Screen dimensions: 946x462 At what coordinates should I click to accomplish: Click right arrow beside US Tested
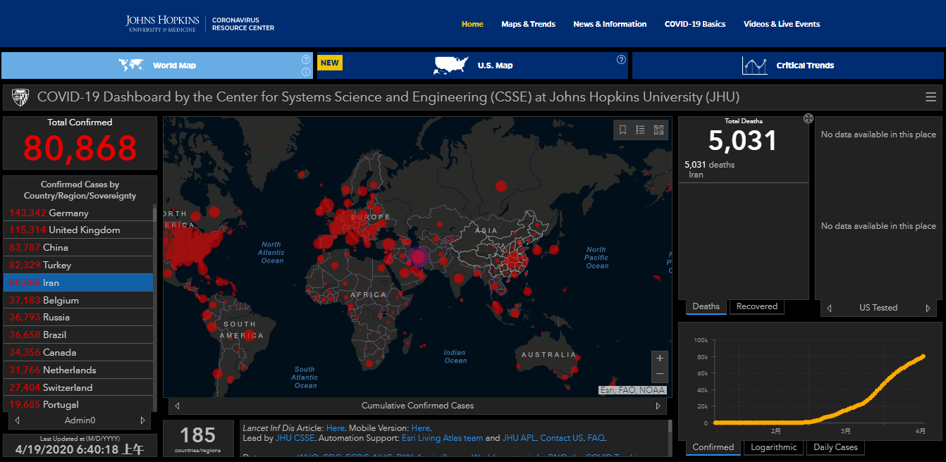coord(928,308)
